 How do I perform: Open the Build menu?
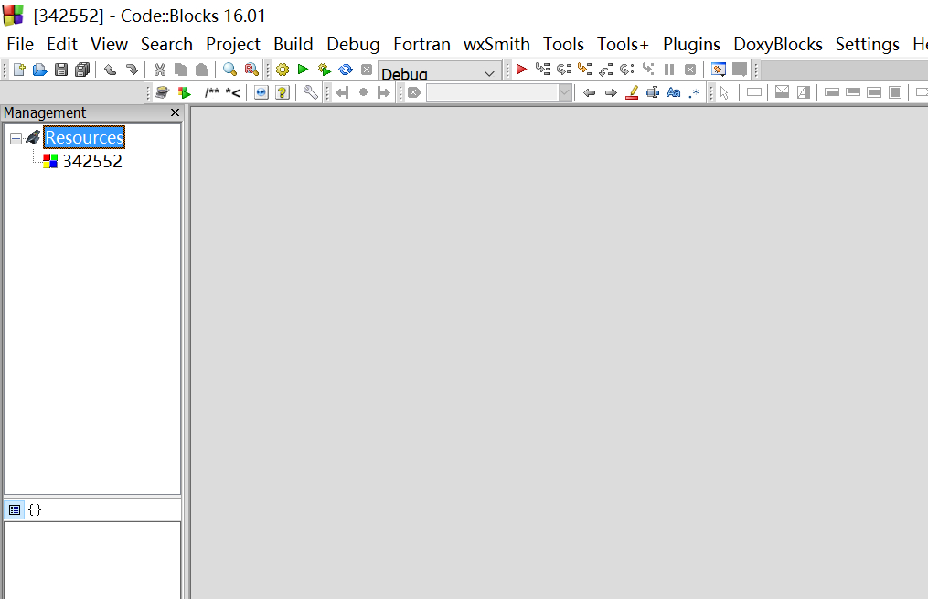pos(293,45)
